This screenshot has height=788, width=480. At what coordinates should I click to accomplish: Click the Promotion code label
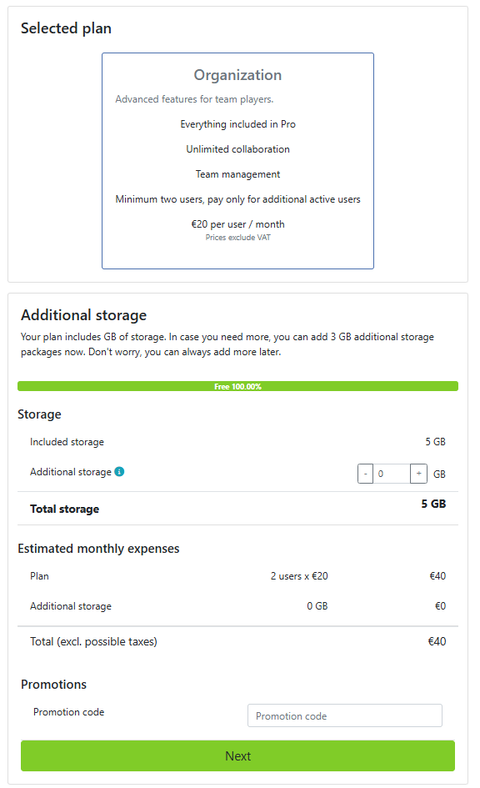(x=69, y=712)
